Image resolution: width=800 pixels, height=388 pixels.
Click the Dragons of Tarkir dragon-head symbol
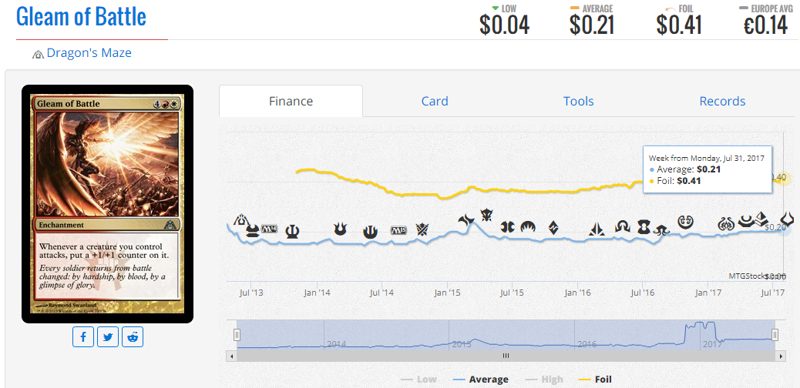[x=486, y=215]
